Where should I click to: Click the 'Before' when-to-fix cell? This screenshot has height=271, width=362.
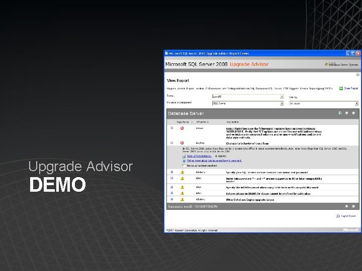coord(199,128)
